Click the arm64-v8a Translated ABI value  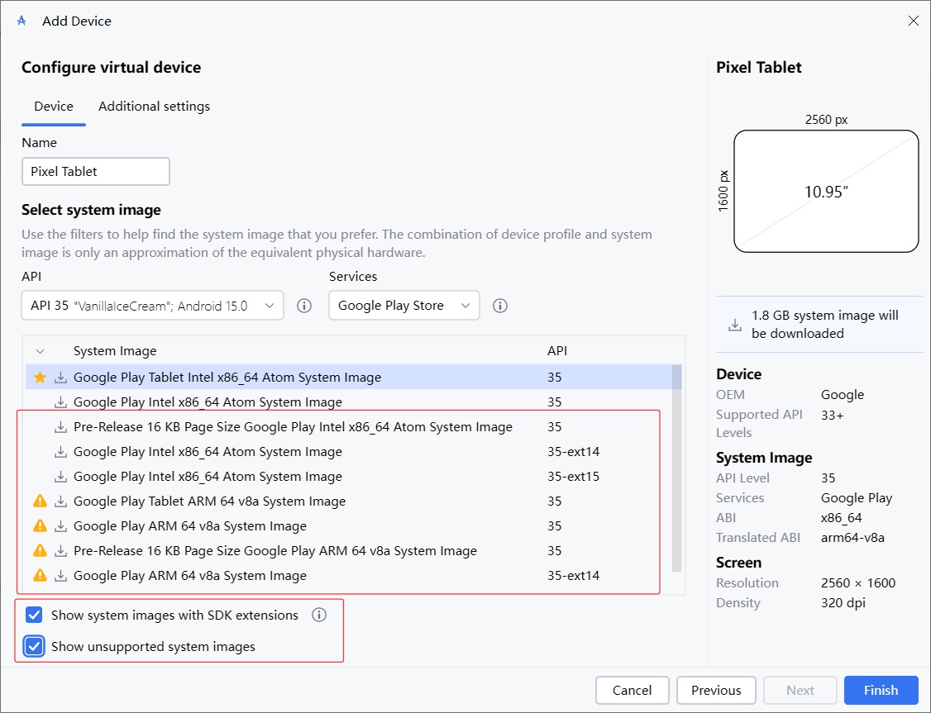coord(852,537)
